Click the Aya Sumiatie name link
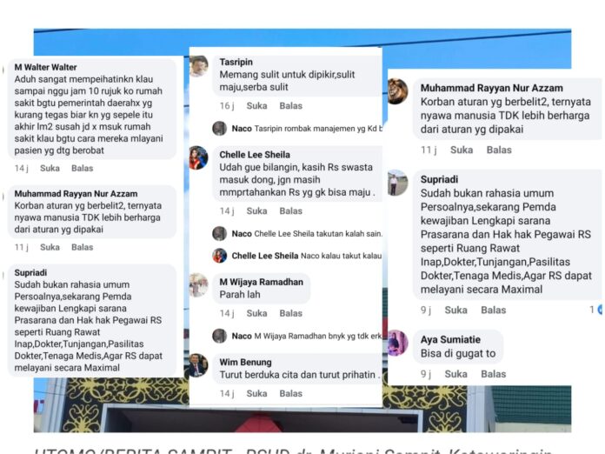 (450, 340)
